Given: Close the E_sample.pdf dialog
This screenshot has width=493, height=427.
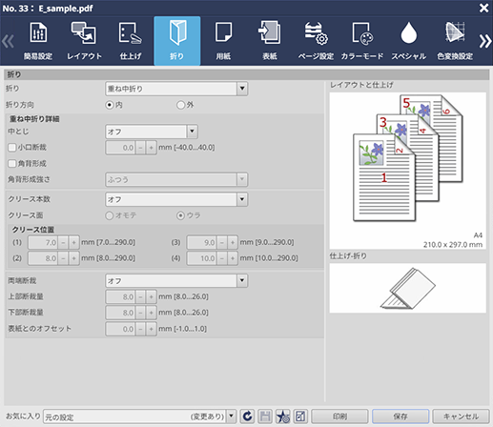Looking at the screenshot, I should (483, 8).
